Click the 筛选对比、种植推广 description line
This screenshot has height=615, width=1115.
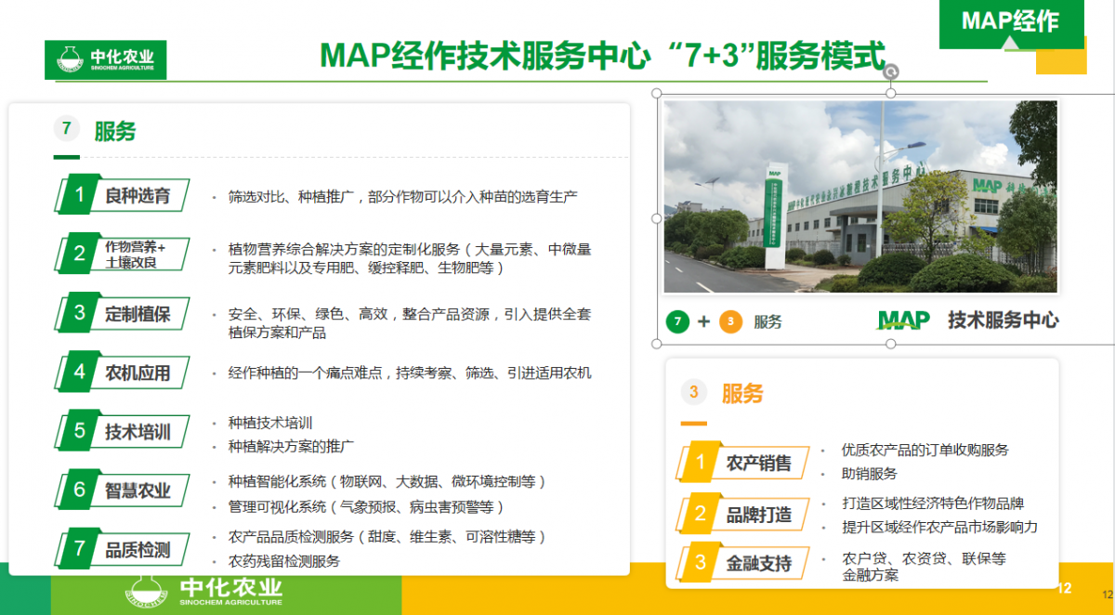[403, 197]
